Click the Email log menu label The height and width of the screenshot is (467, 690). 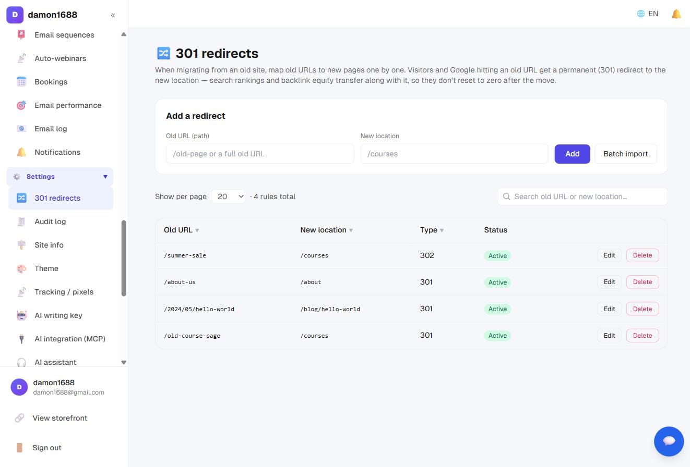tap(51, 129)
